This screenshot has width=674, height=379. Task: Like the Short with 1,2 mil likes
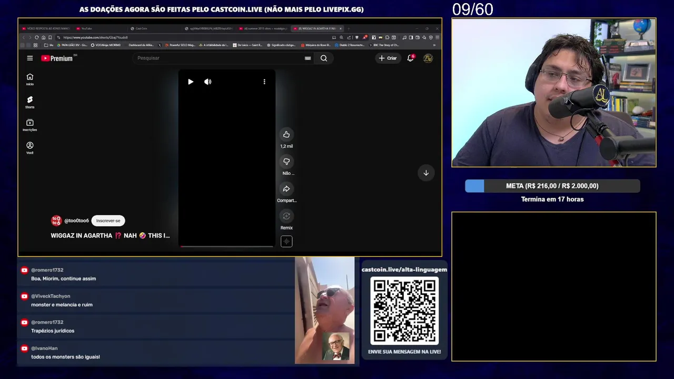click(x=286, y=134)
